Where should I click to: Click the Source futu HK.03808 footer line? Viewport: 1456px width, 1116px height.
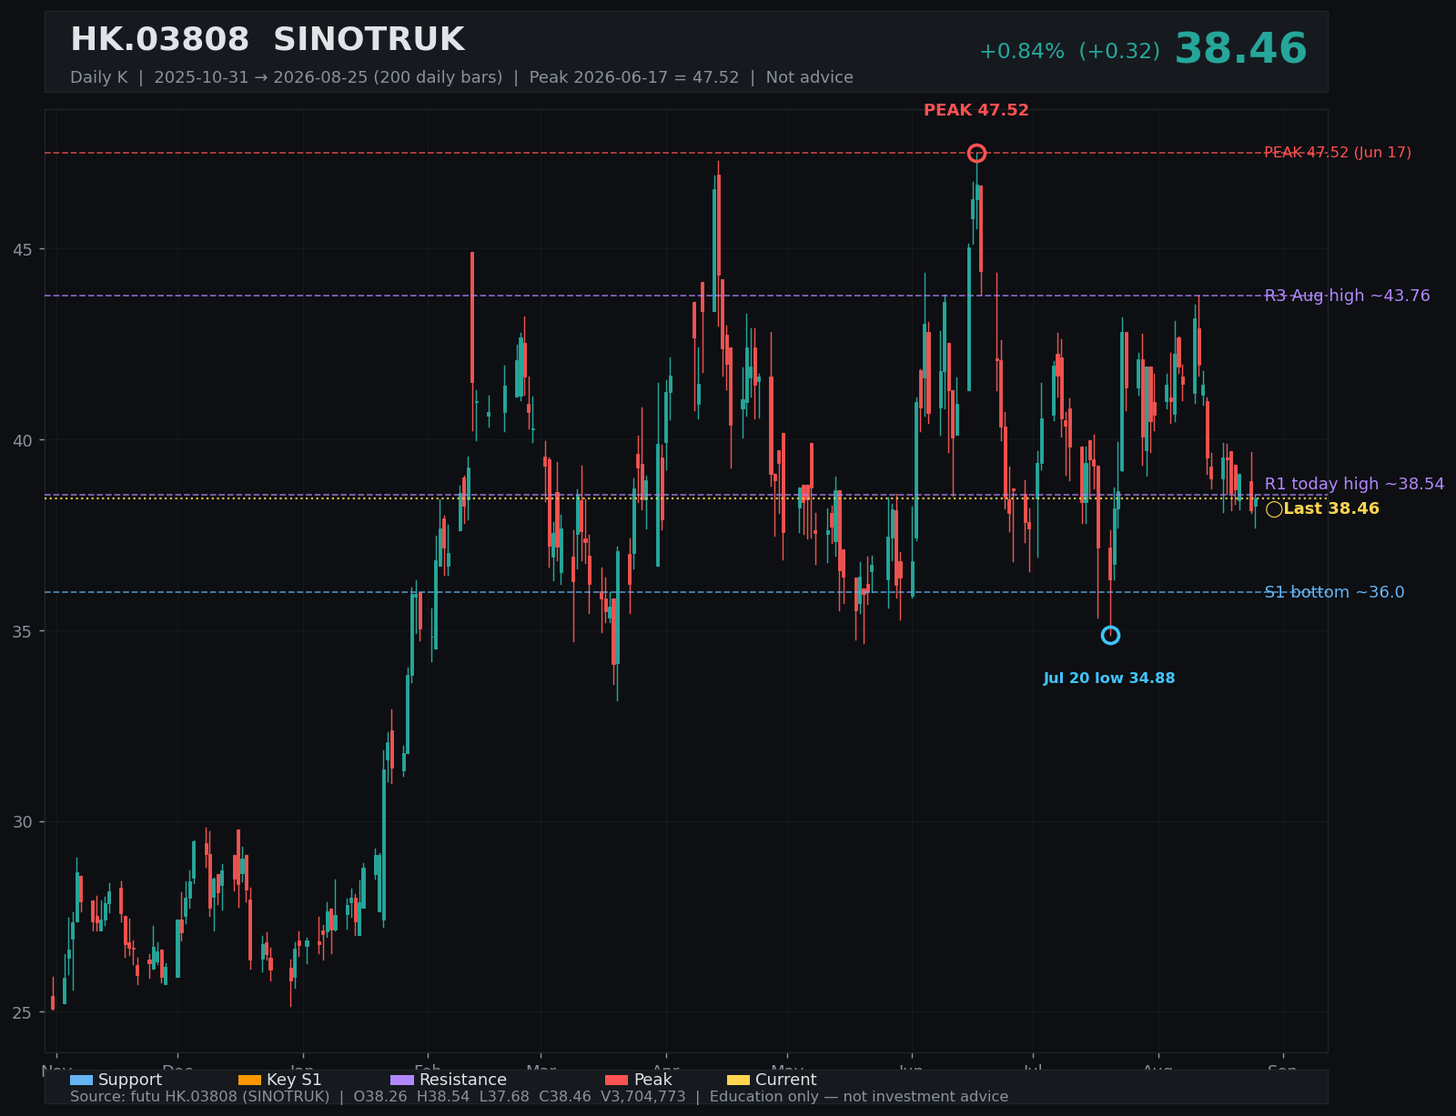point(539,1097)
